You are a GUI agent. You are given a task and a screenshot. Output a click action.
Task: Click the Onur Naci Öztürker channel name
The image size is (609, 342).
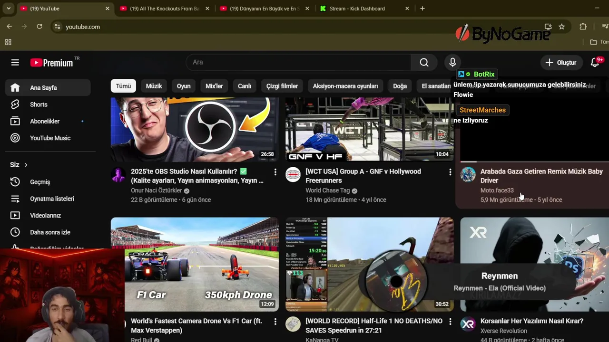tap(157, 190)
